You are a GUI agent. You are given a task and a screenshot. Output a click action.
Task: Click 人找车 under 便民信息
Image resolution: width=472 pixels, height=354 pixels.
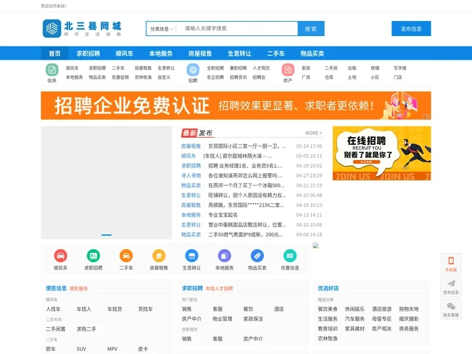53,309
